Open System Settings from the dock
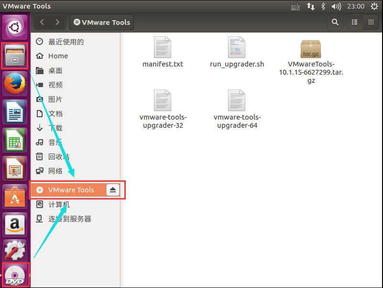 (x=15, y=250)
